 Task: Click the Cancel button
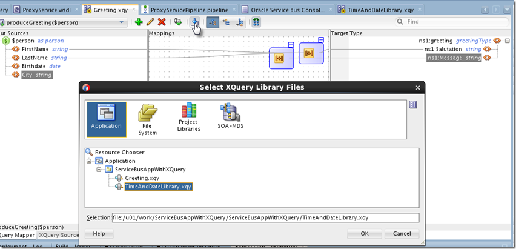coord(402,234)
